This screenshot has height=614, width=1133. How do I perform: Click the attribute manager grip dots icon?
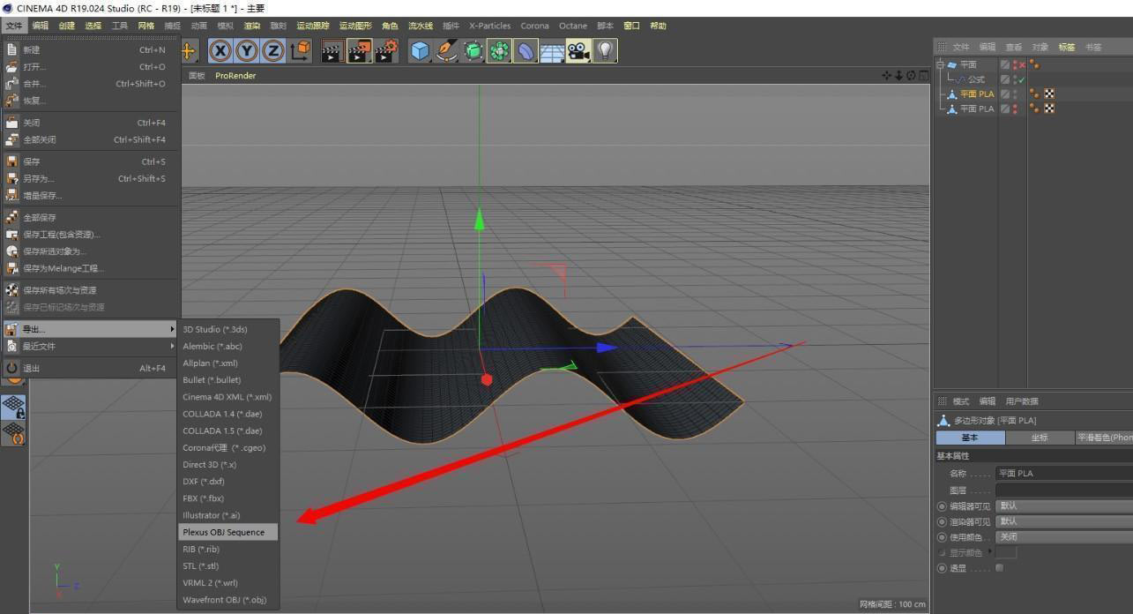(x=942, y=401)
